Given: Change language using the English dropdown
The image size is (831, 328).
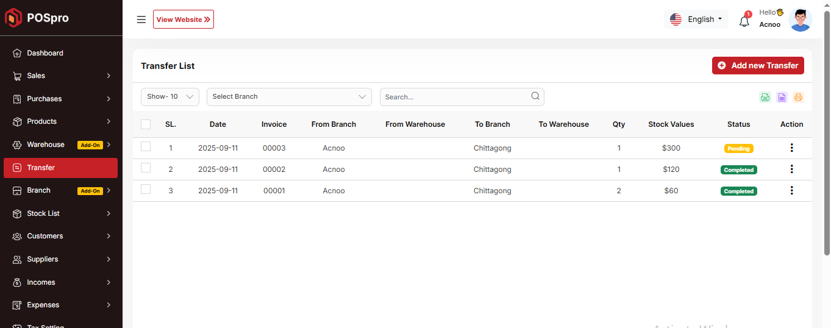Looking at the screenshot, I should tap(696, 20).
